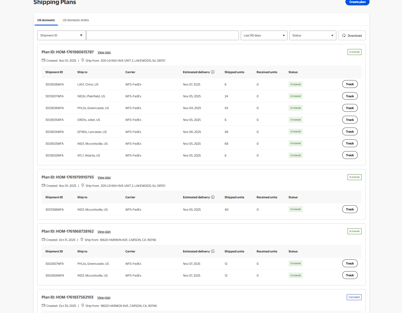Track shipment 3033638WFA

(350, 84)
